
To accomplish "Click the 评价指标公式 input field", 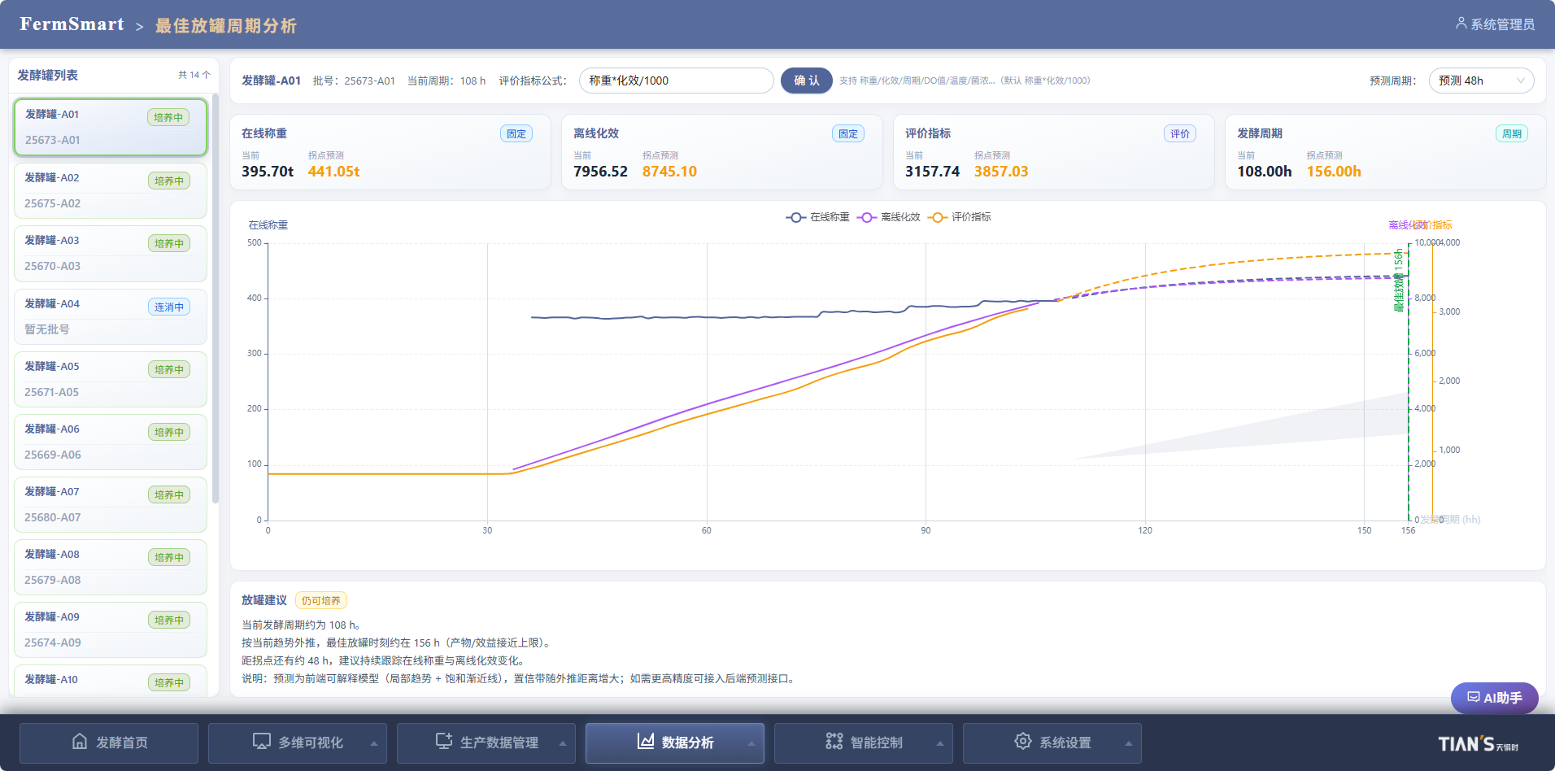I will [677, 81].
